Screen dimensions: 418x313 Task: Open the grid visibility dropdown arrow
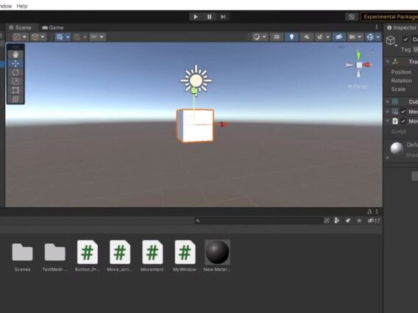point(68,37)
